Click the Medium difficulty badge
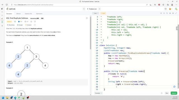Screen dimensions: 179x100 pos(9,22)
